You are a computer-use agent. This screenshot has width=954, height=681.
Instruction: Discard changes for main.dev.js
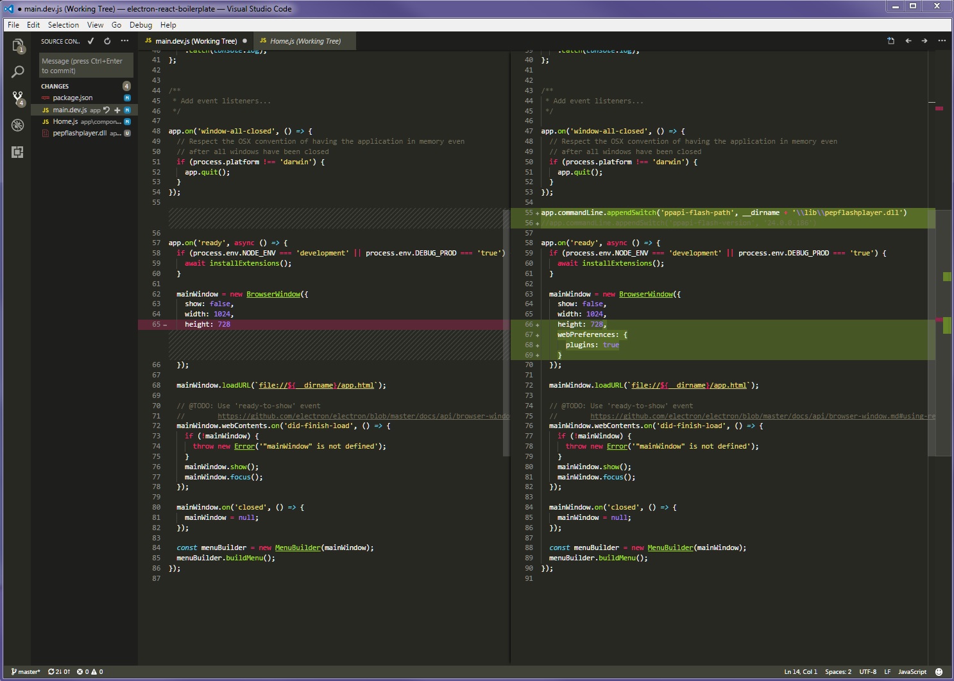click(106, 110)
